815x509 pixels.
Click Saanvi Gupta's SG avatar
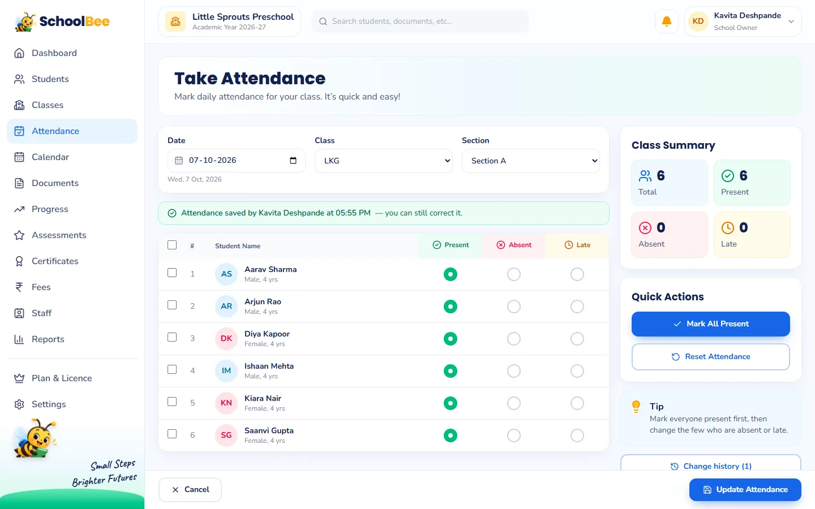(x=226, y=435)
